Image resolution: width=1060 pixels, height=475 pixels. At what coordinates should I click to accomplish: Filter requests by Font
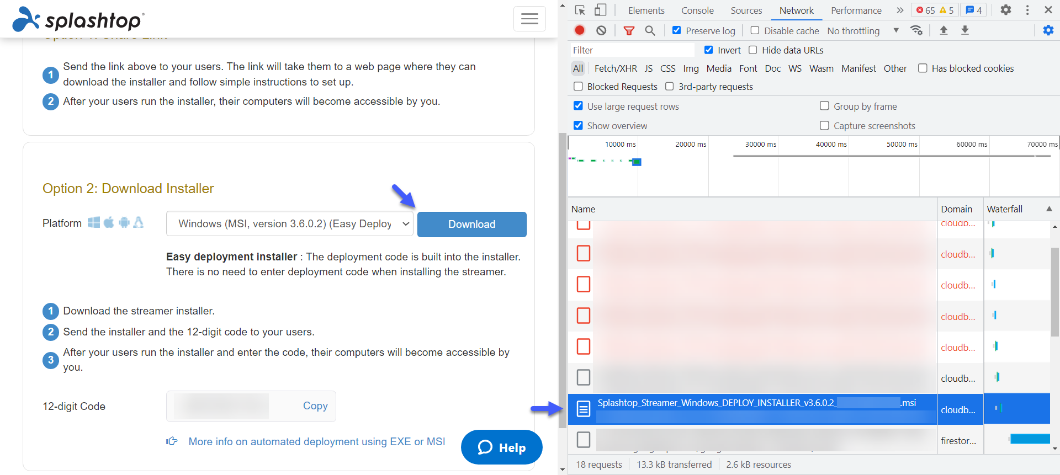748,68
